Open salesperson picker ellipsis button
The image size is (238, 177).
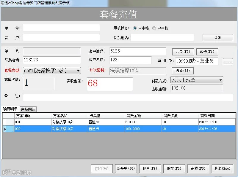[228, 61]
